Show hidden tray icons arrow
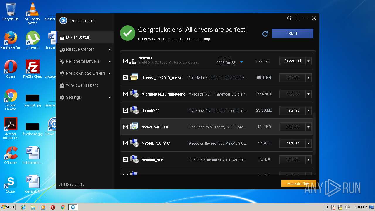The height and width of the screenshot is (211, 375). (x=327, y=207)
